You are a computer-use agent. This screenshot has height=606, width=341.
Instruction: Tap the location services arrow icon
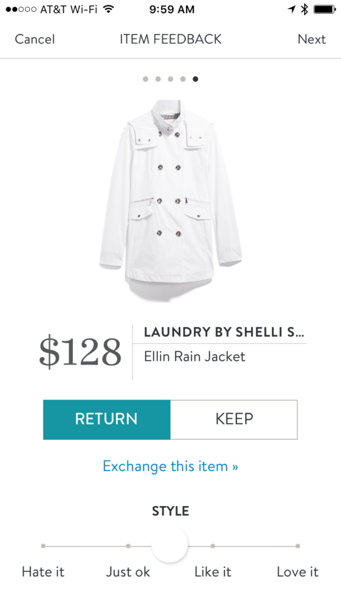pos(292,9)
